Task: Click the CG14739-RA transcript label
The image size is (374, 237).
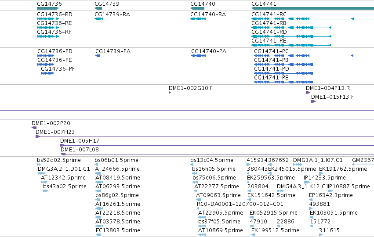Action: point(113,14)
